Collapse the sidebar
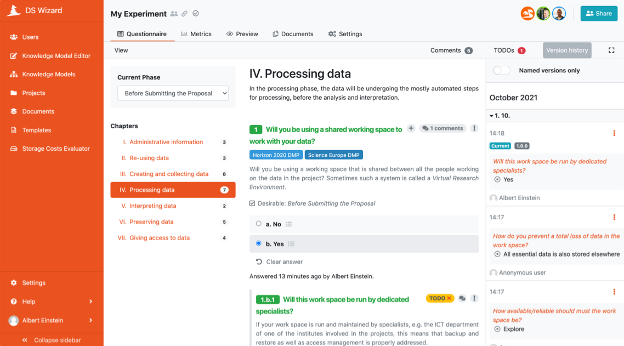Screen dimensions: 624x346 pos(52,340)
